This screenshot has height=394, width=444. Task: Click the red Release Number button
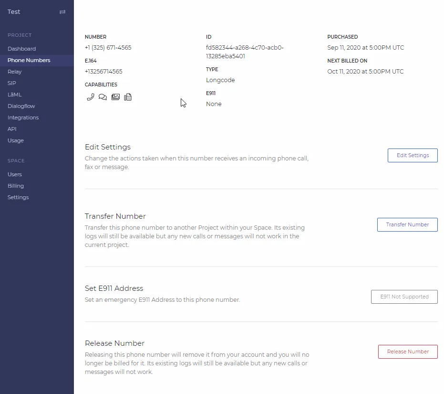tap(408, 351)
